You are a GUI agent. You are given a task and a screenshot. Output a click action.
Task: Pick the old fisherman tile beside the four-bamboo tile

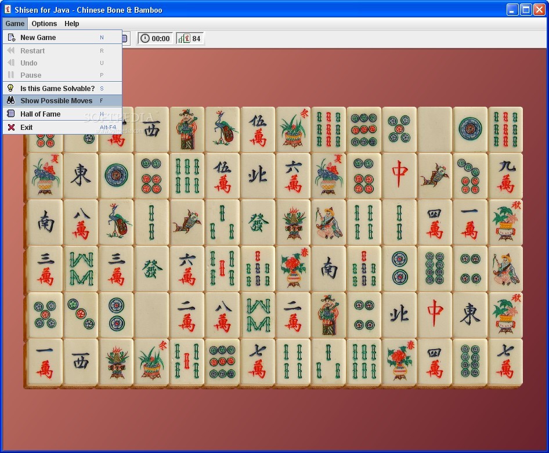click(328, 223)
